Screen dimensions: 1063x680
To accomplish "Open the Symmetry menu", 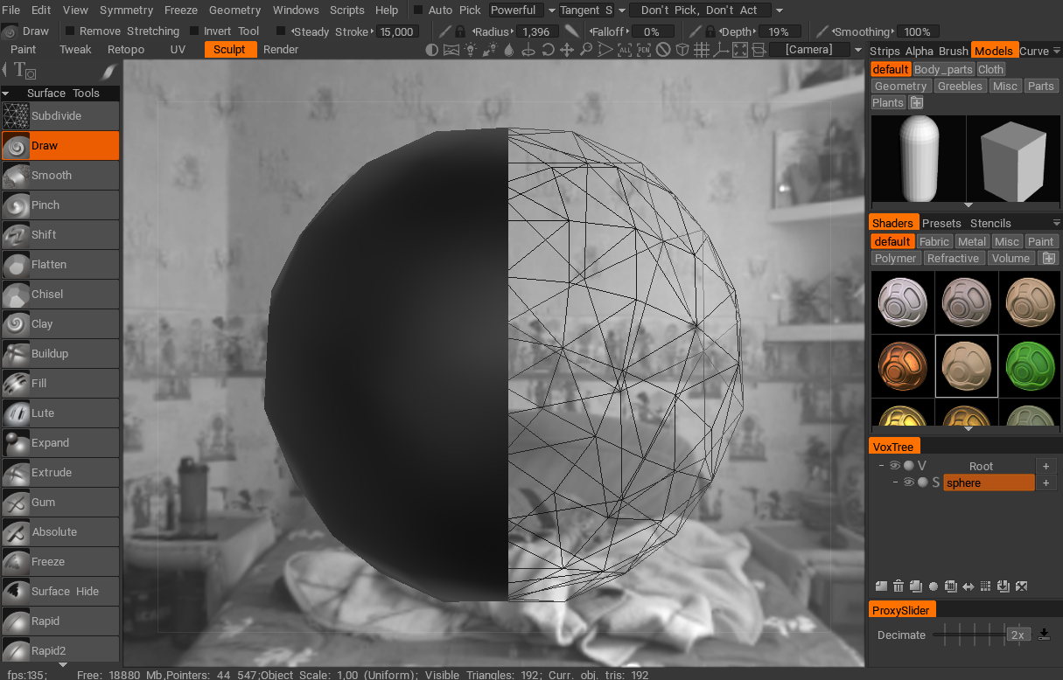I will (126, 10).
